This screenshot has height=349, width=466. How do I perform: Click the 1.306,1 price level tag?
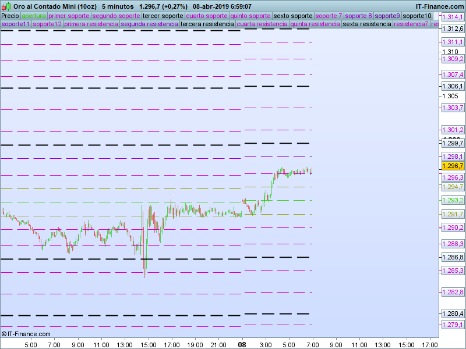(453, 86)
